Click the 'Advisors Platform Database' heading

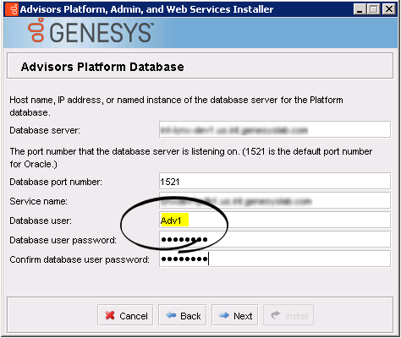click(102, 67)
